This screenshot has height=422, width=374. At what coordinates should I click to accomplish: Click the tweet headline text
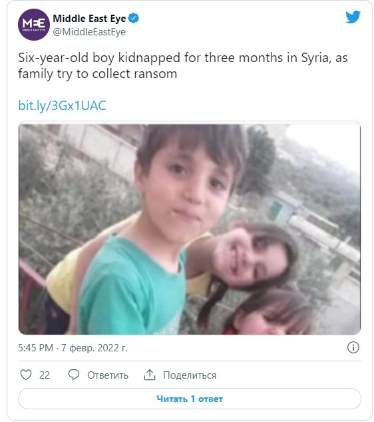coord(183,66)
